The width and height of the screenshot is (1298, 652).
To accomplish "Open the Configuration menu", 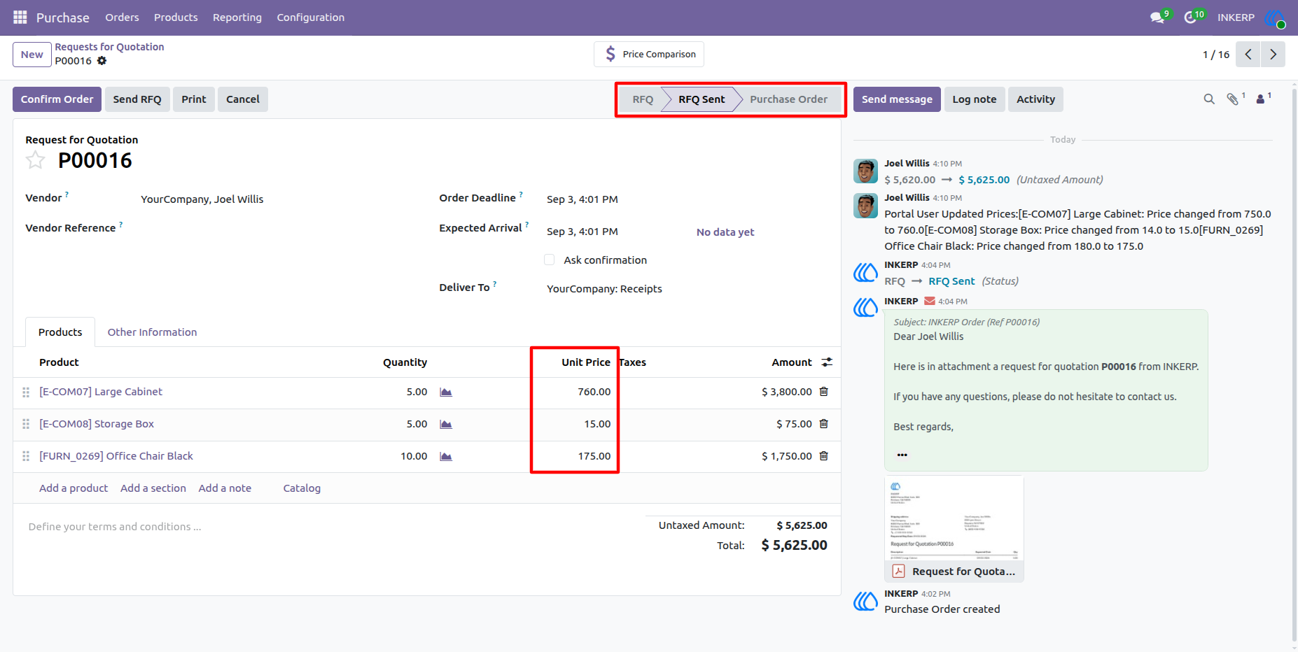I will tap(311, 17).
